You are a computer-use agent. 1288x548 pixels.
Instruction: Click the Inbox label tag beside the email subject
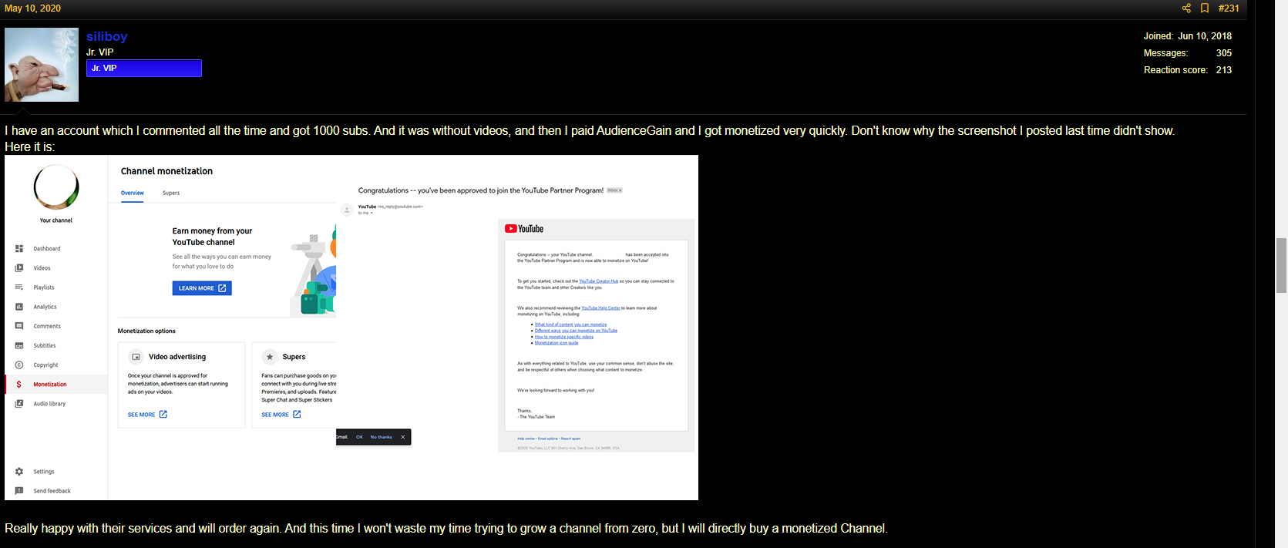(614, 190)
